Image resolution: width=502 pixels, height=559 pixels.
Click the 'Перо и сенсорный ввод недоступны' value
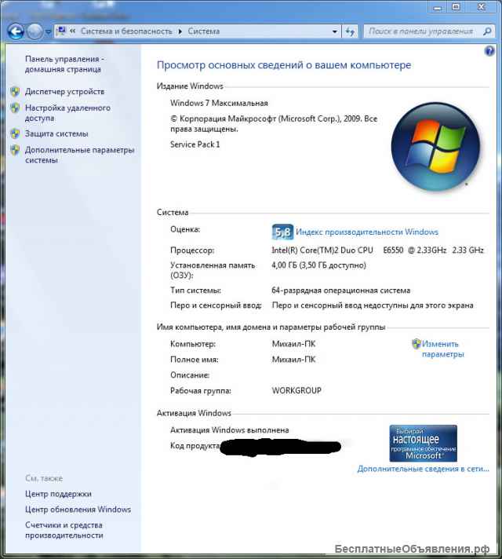373,305
